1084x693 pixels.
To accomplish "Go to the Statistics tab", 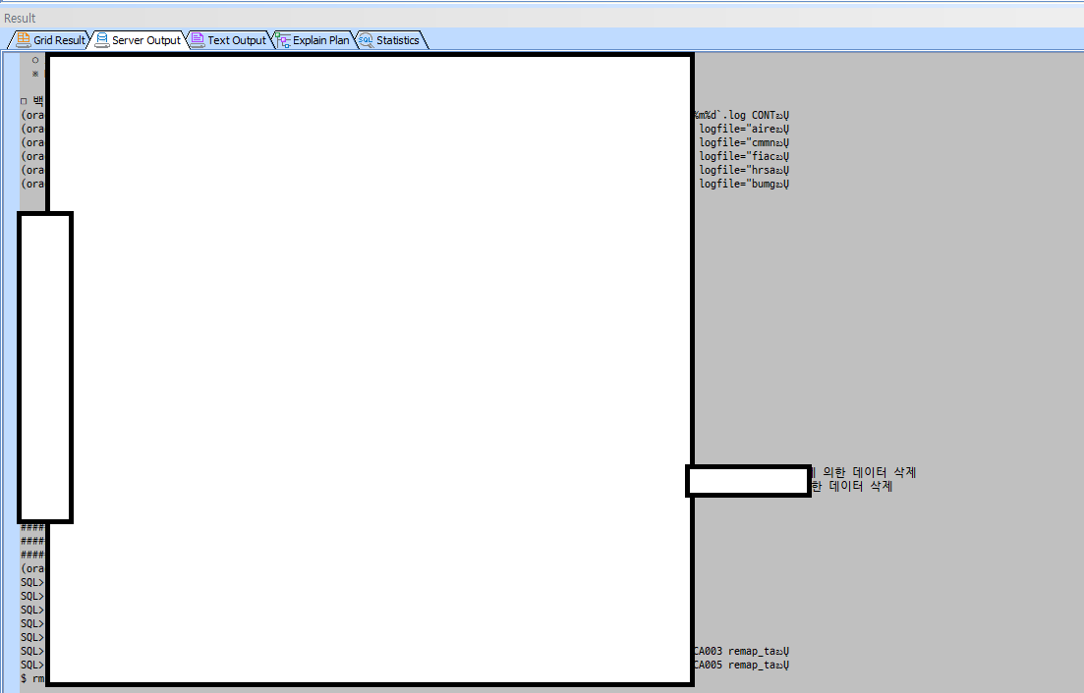I will tap(397, 40).
